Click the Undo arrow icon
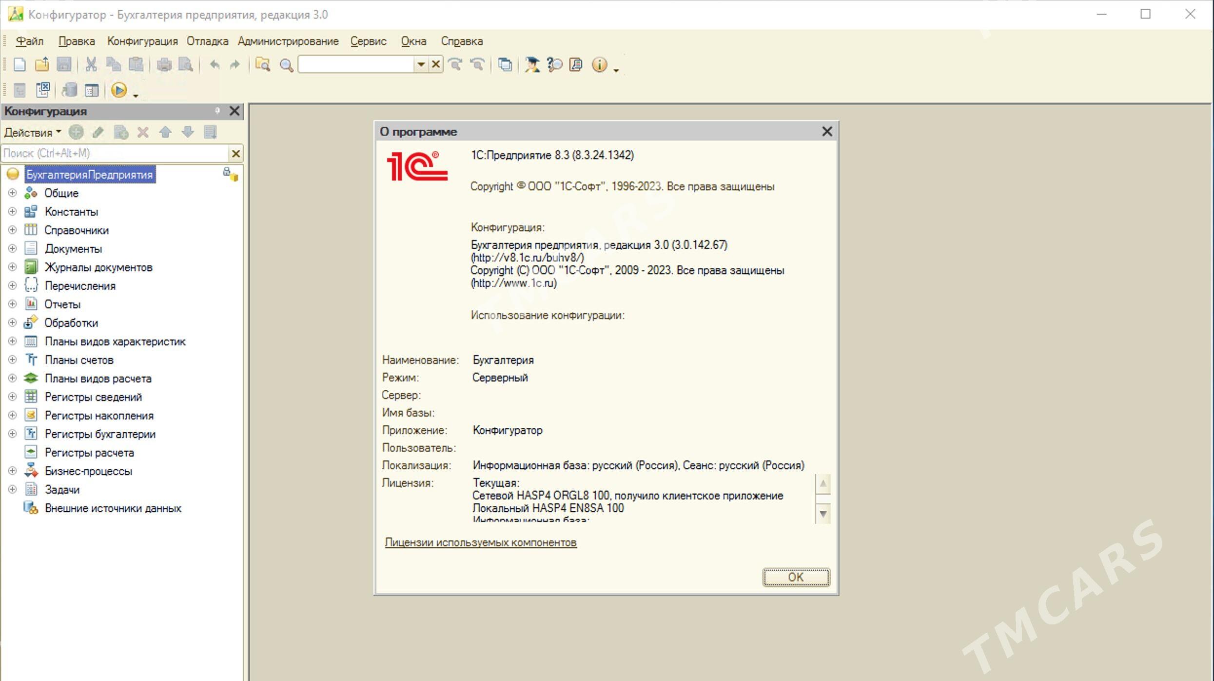 [214, 64]
